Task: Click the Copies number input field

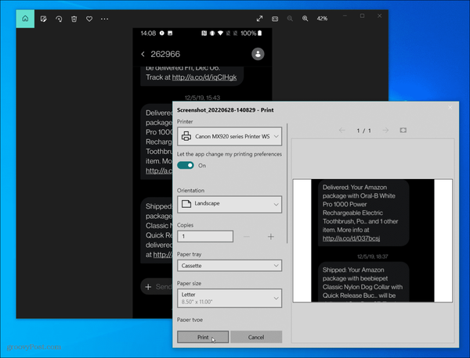Action: [204, 236]
